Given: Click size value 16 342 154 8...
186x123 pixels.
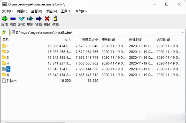Looking at the screenshot, I should tap(59, 75).
